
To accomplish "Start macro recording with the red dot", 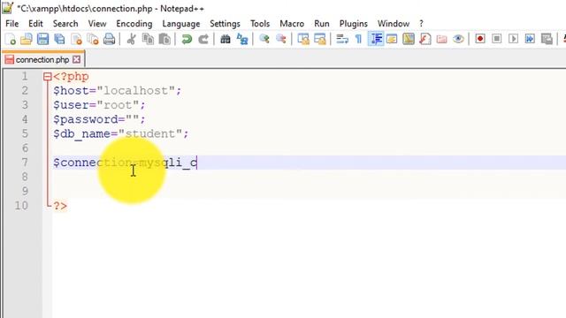I will click(x=480, y=39).
